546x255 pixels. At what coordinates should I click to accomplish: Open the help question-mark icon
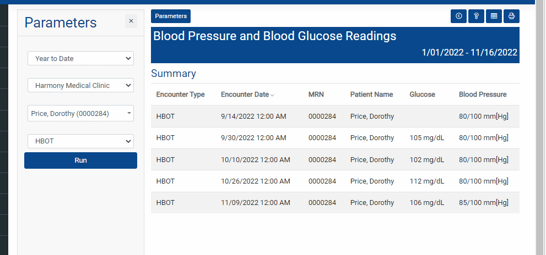[x=476, y=16]
